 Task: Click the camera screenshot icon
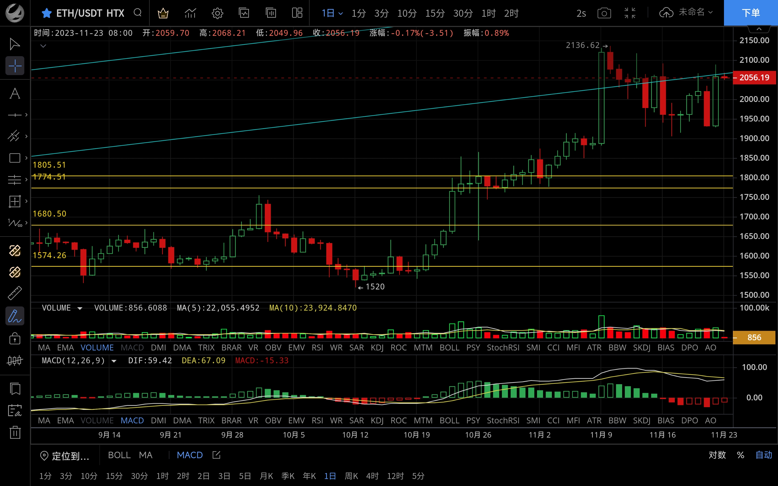(x=604, y=13)
